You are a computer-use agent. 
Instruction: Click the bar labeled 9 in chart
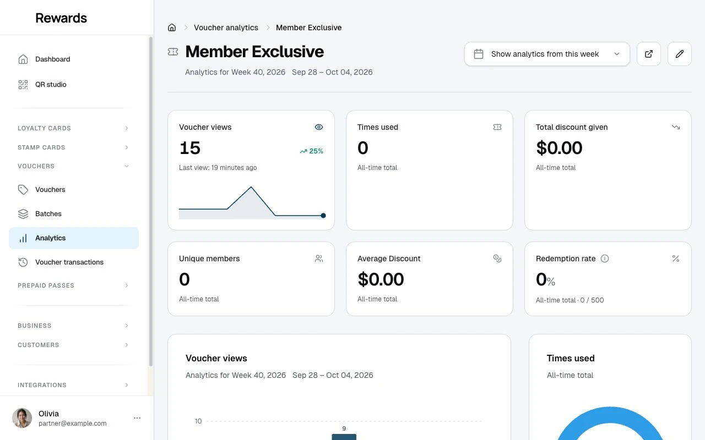click(344, 437)
